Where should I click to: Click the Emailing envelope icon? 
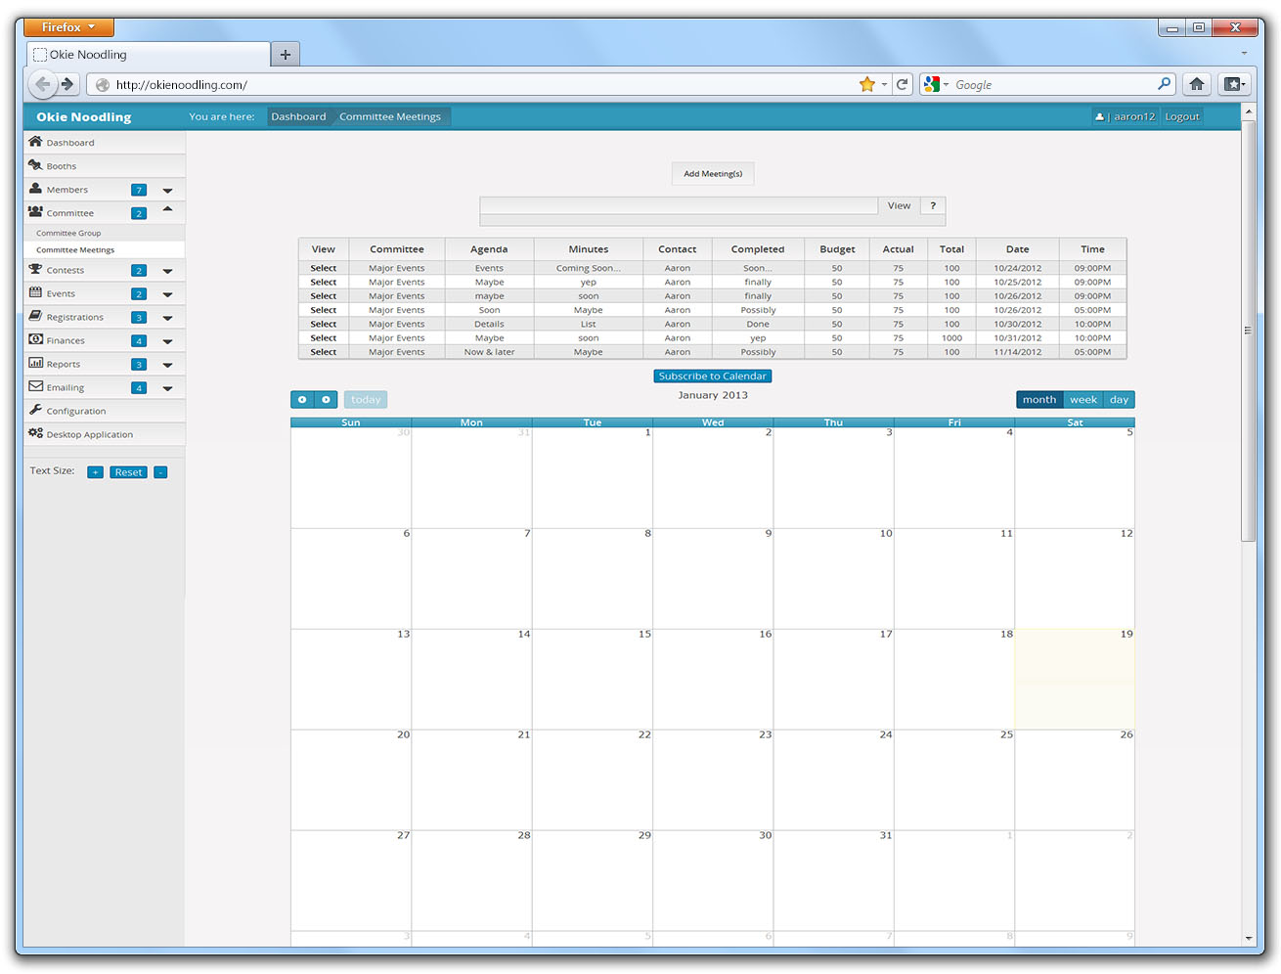35,386
